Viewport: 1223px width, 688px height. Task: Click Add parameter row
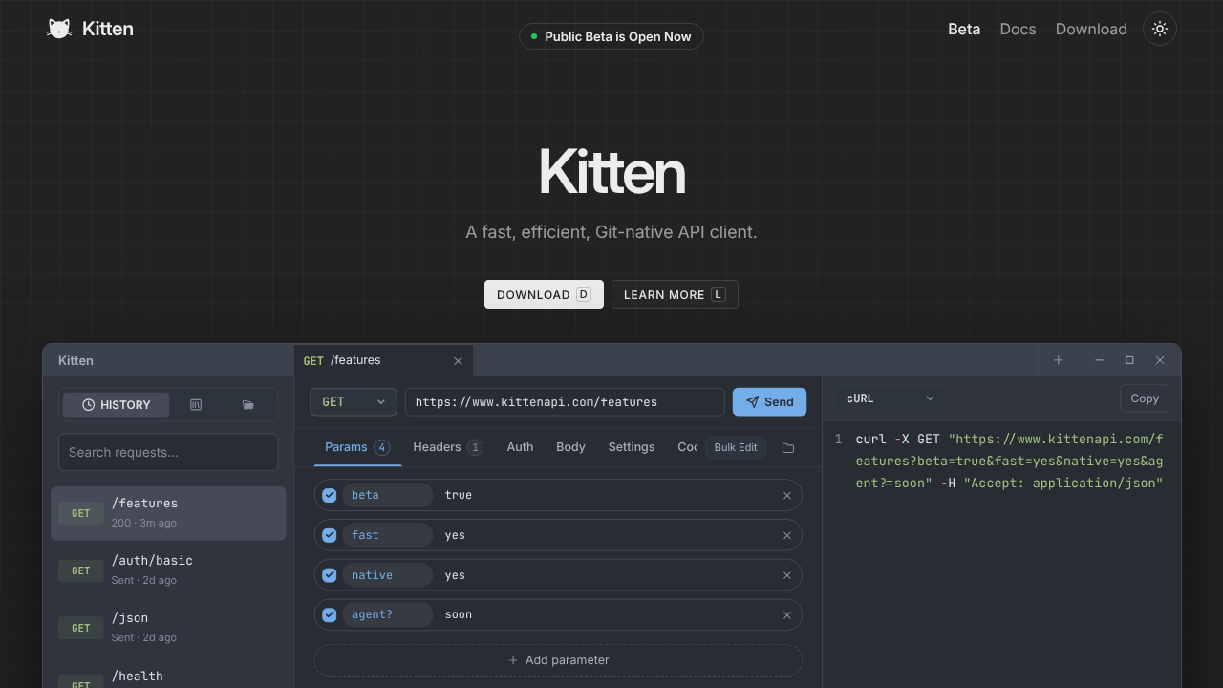[x=558, y=660]
